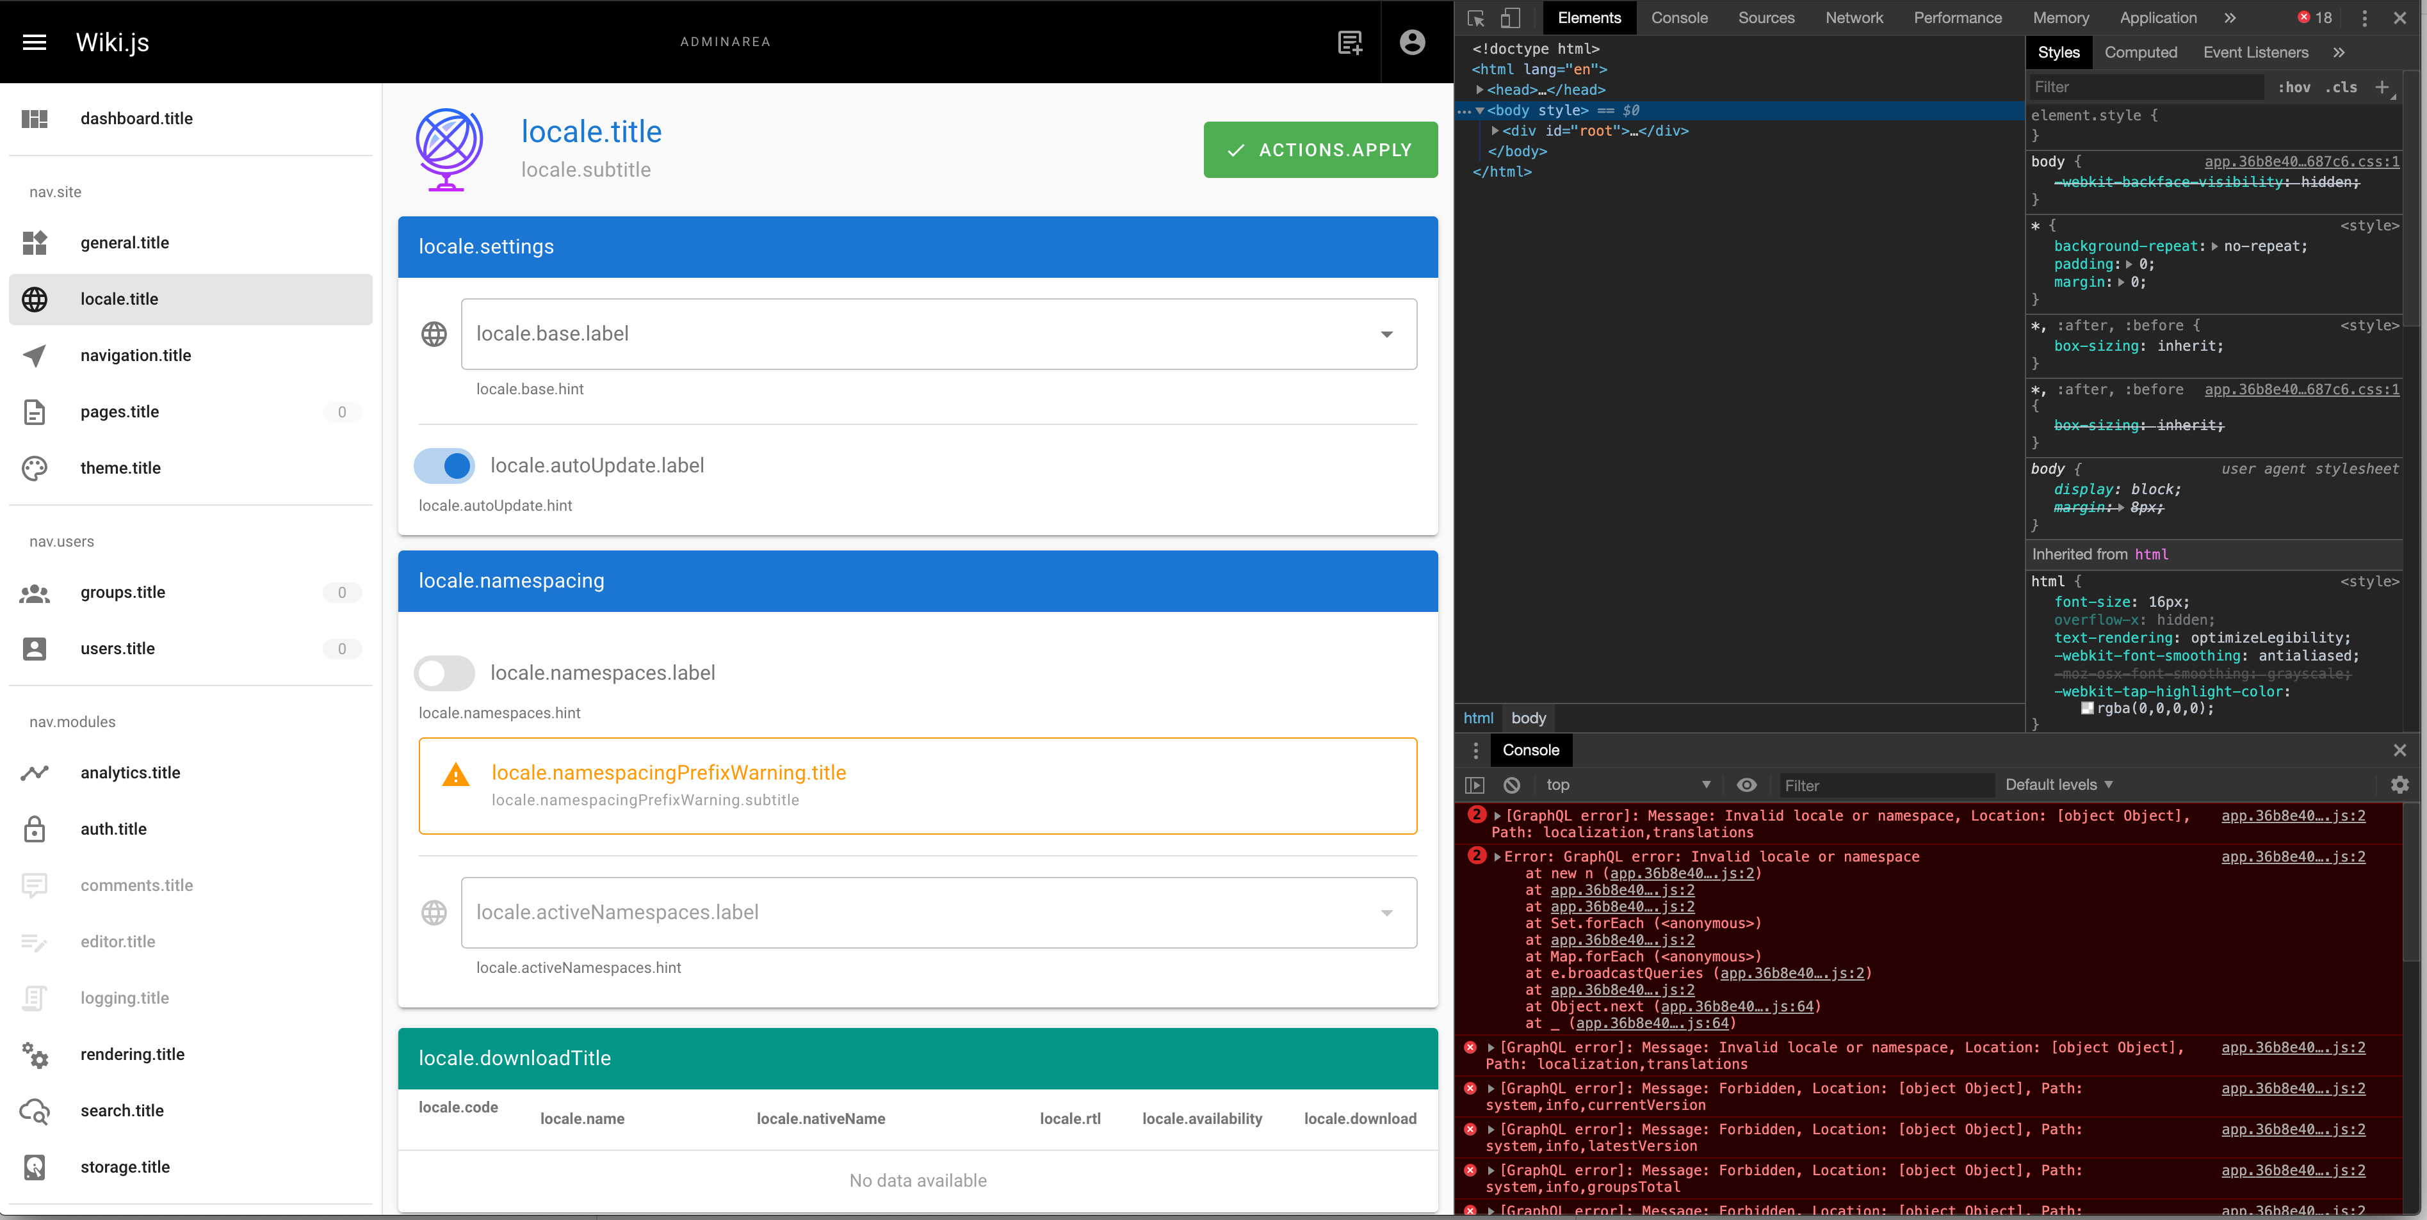This screenshot has width=2427, height=1220.
Task: Click the auth.title lock icon
Action: click(x=35, y=829)
